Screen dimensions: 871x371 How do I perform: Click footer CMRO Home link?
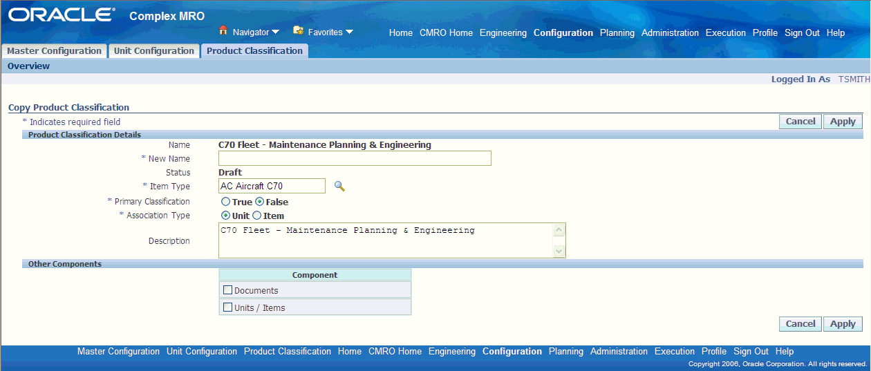395,352
